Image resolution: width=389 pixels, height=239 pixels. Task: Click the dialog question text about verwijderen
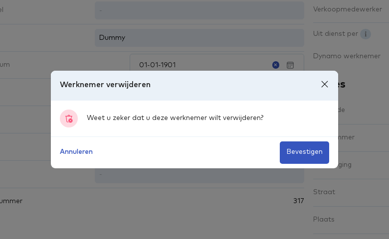(175, 118)
